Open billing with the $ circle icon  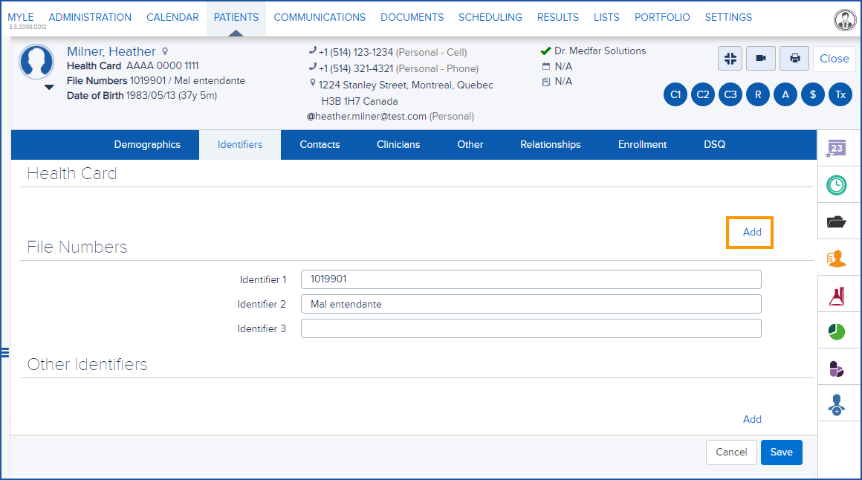coord(813,94)
